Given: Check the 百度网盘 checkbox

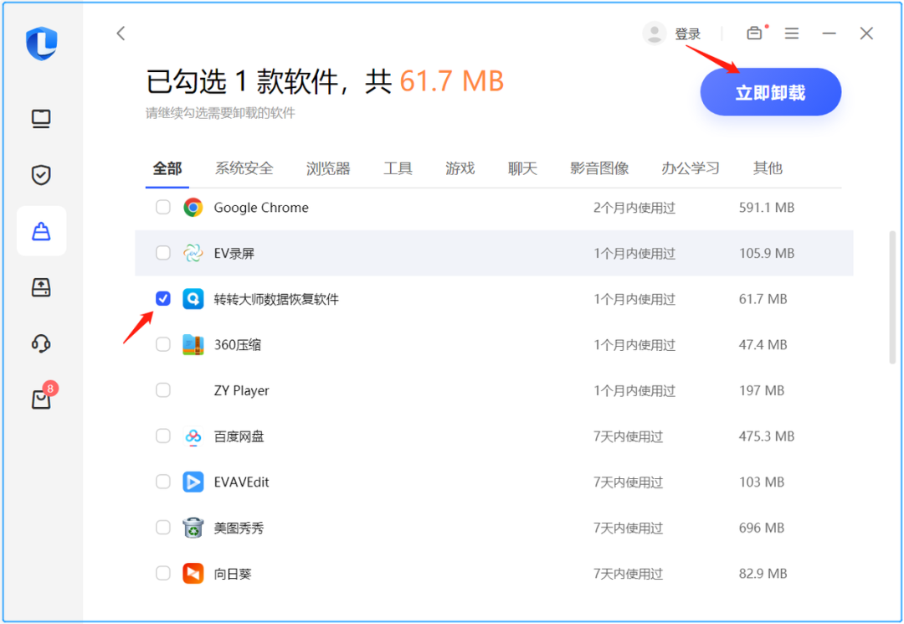Looking at the screenshot, I should [163, 436].
